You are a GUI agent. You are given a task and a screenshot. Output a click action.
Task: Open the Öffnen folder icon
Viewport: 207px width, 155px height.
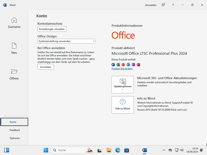(14, 71)
